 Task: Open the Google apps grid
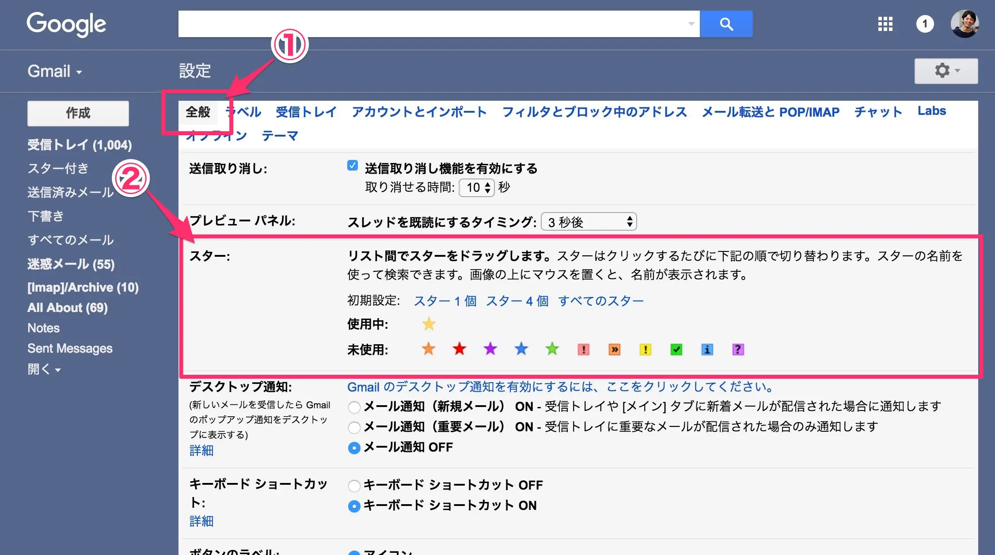click(x=885, y=24)
